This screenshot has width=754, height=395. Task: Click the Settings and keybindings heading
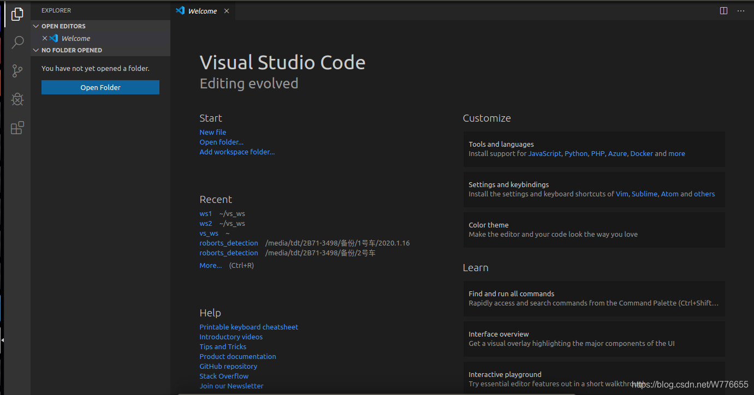point(509,184)
